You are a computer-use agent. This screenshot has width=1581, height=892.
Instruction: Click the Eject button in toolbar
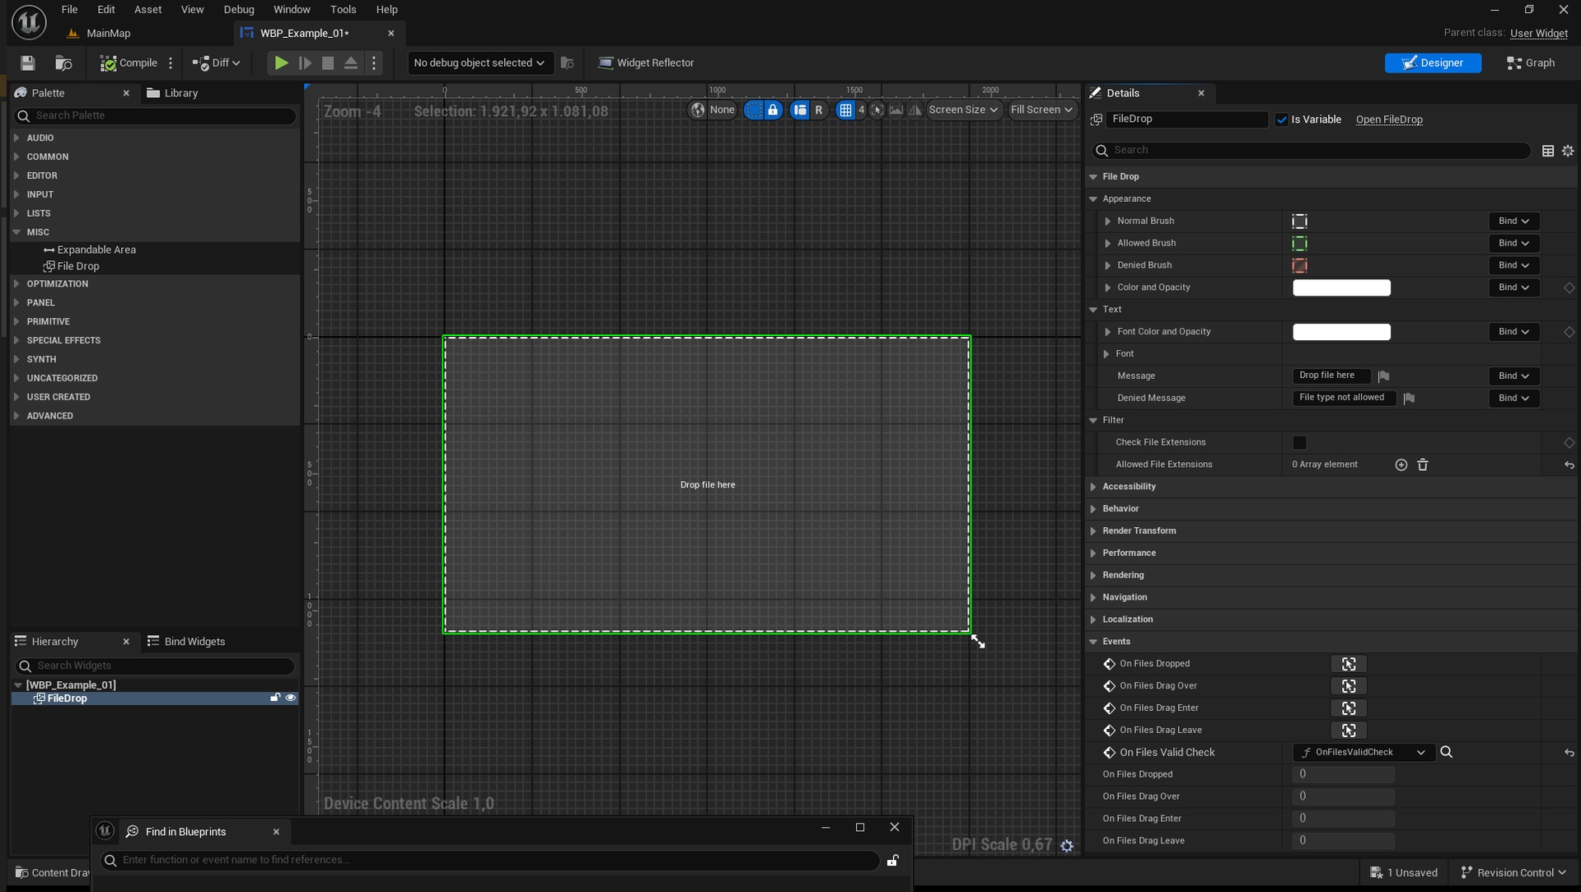click(351, 63)
